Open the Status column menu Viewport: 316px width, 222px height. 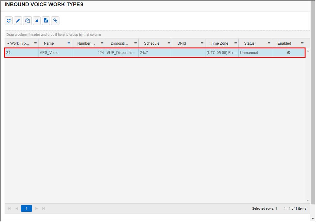(268, 43)
